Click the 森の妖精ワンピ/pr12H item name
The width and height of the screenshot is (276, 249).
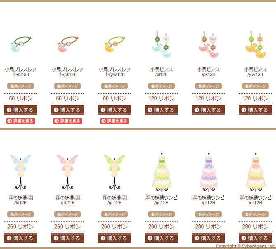pos(208,200)
